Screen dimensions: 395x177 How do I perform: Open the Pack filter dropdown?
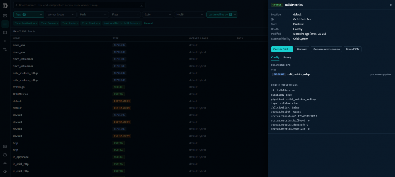(x=93, y=15)
